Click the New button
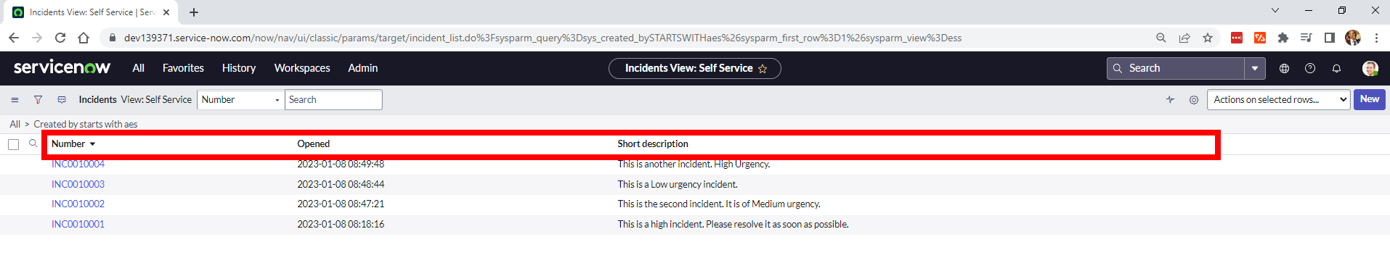The width and height of the screenshot is (1390, 279). pos(1370,99)
